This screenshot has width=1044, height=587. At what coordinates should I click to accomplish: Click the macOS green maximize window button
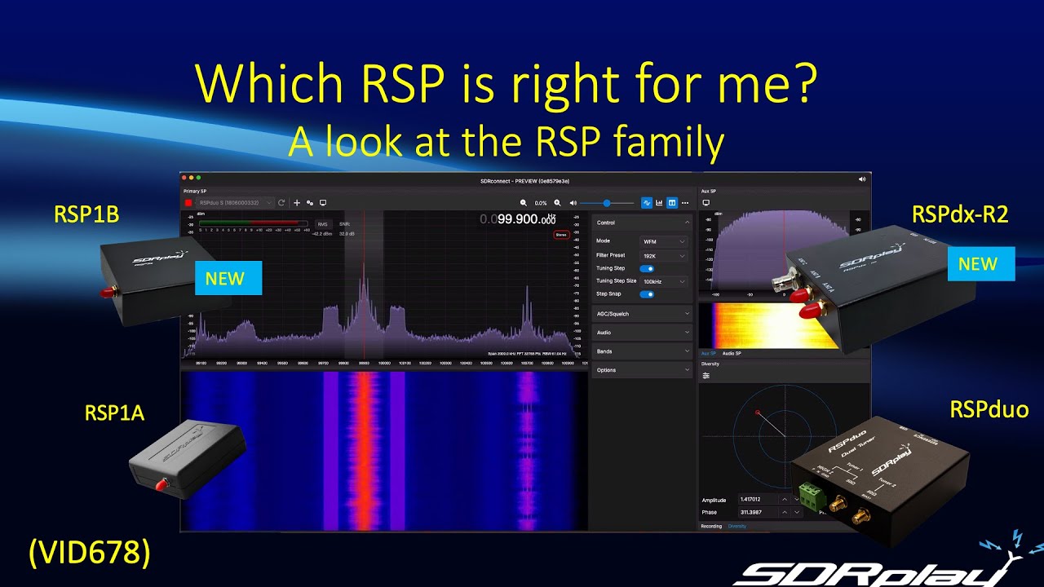pos(198,178)
